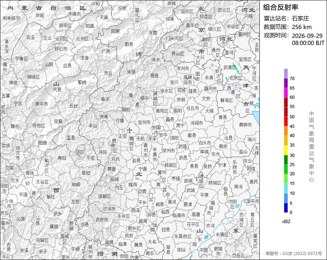327x260 pixels.
Task: Click the station name 石家庄
Action: click(x=300, y=18)
